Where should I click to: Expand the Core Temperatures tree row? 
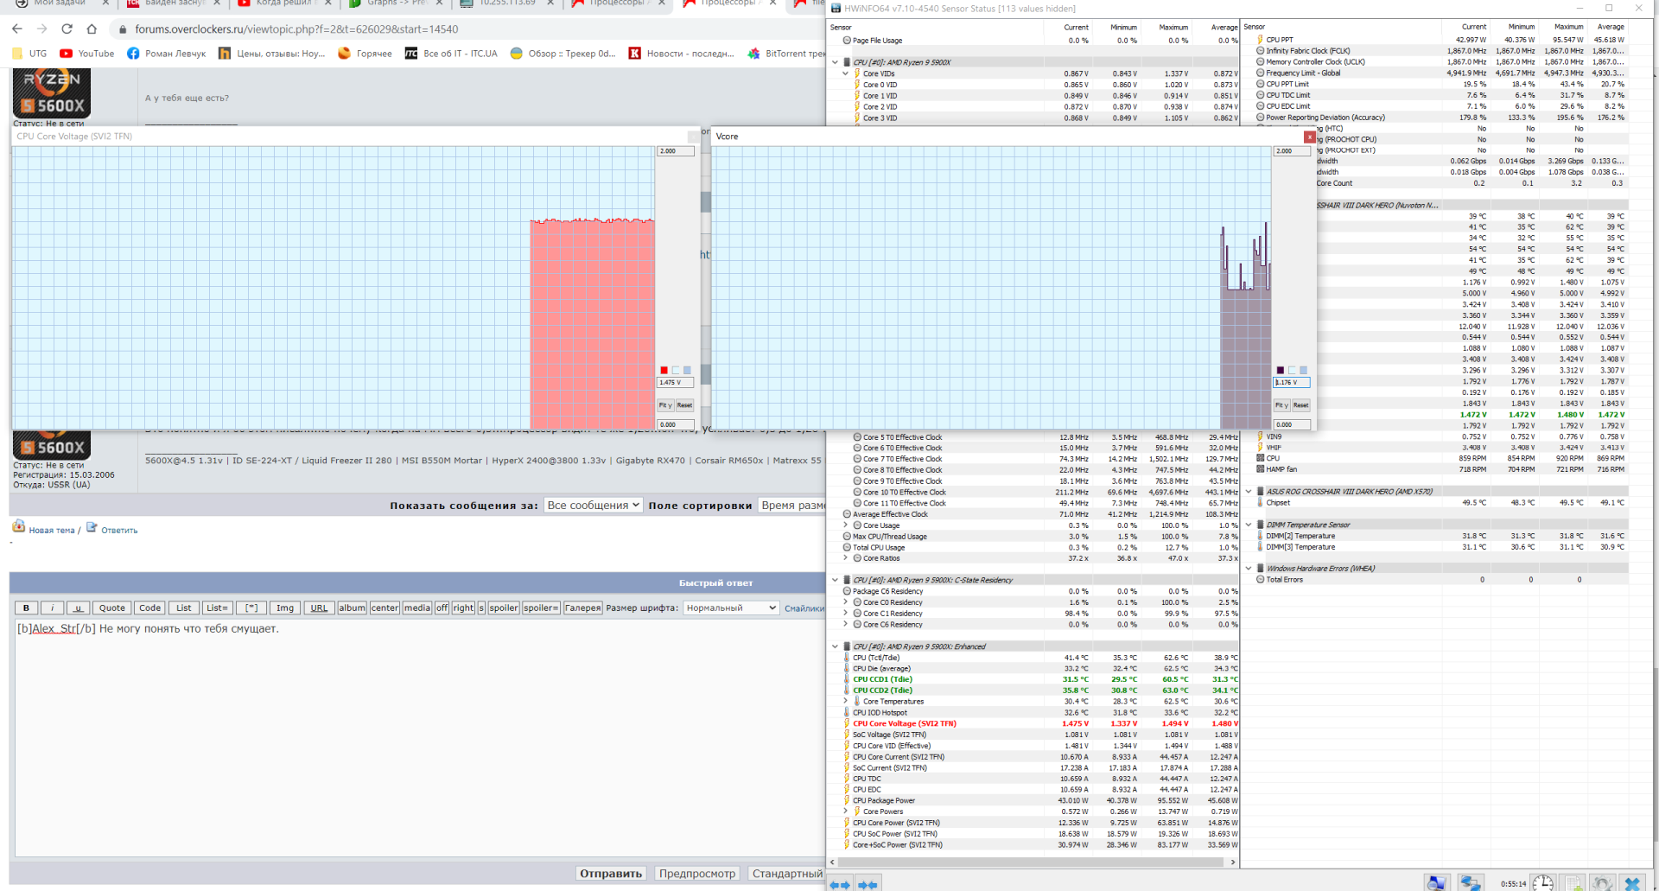[x=846, y=702]
